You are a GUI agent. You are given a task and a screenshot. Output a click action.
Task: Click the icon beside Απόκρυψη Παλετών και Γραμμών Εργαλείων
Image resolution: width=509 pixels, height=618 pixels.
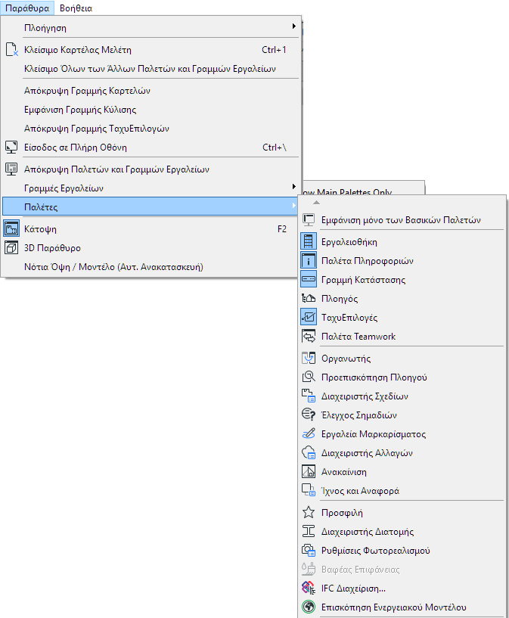[11, 169]
